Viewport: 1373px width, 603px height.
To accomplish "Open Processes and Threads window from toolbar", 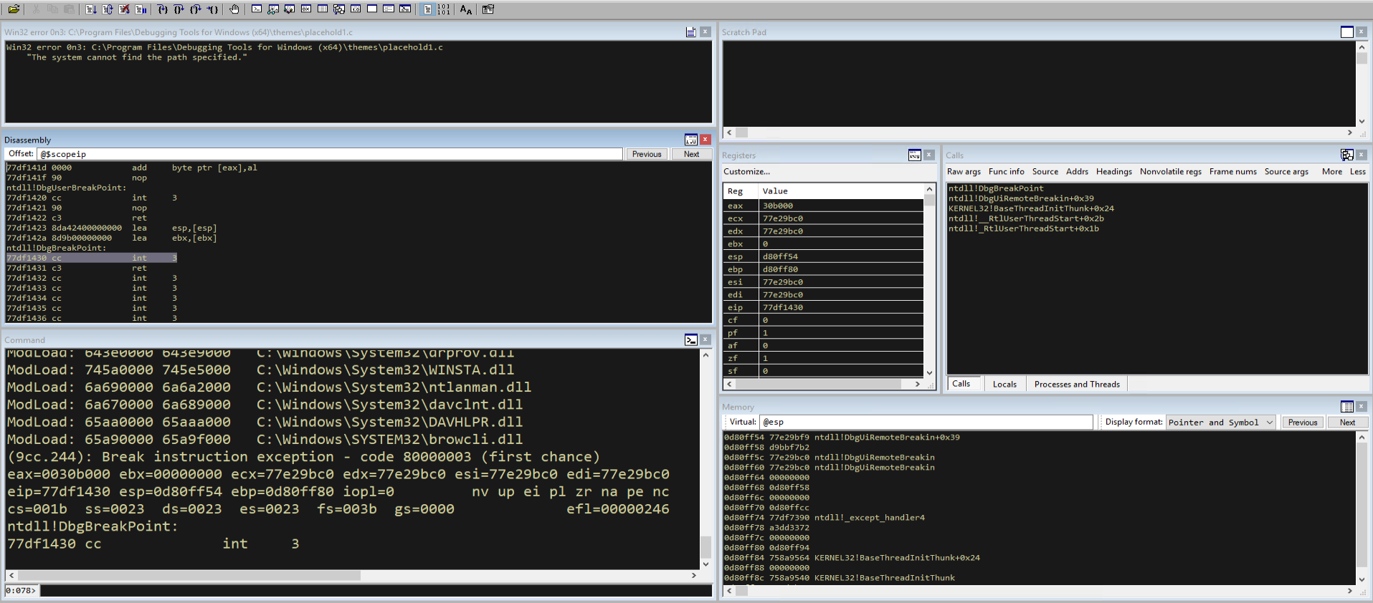I will (x=389, y=9).
